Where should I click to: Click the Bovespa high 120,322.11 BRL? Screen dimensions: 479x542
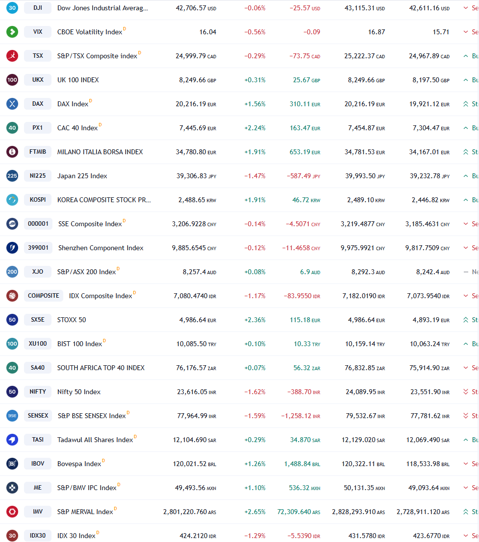click(363, 464)
